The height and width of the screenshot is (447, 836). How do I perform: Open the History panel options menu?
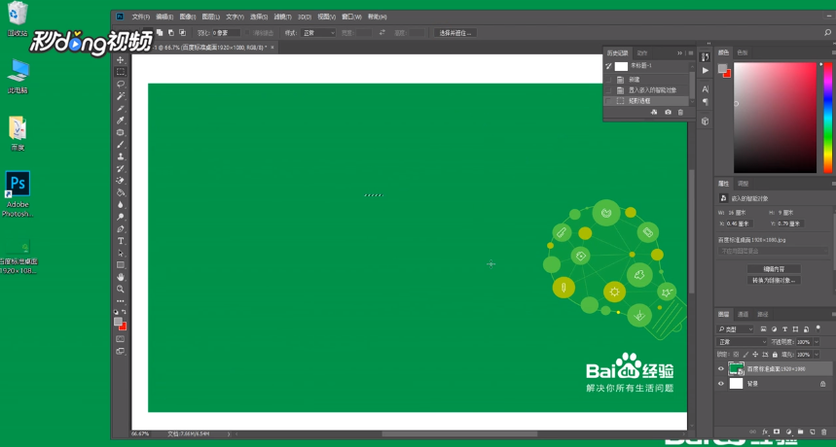point(690,52)
